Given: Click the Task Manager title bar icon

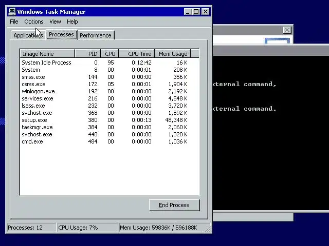Looking at the screenshot, I should (x=12, y=11).
